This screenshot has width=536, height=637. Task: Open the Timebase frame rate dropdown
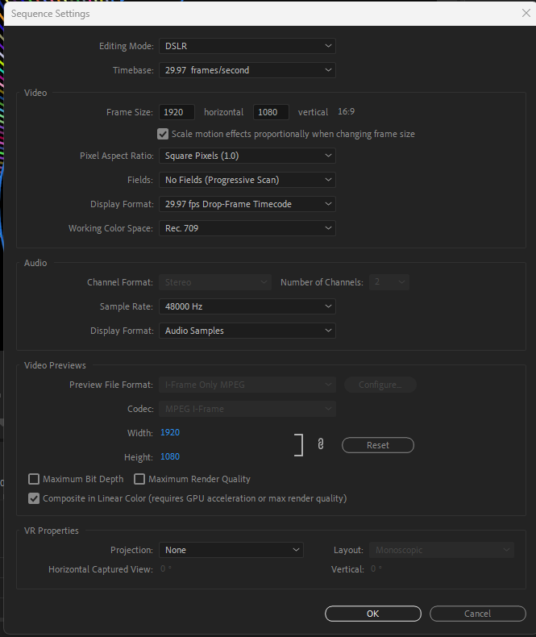point(247,70)
